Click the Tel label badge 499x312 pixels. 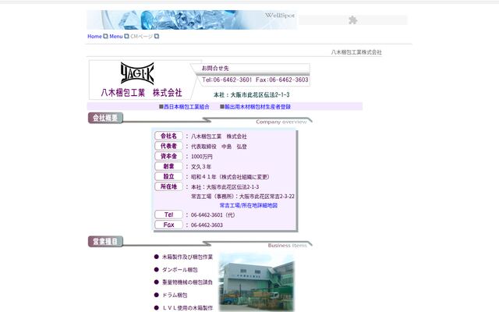tap(168, 214)
